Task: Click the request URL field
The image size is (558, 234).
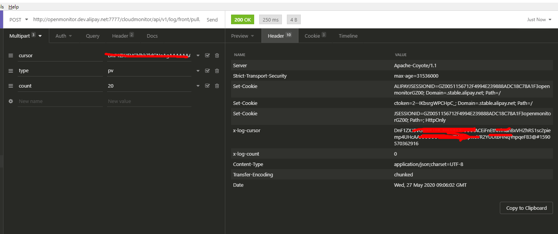Action: (117, 20)
